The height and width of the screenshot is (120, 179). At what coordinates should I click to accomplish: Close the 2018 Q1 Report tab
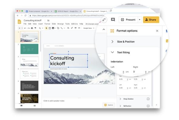[x=80, y=11]
